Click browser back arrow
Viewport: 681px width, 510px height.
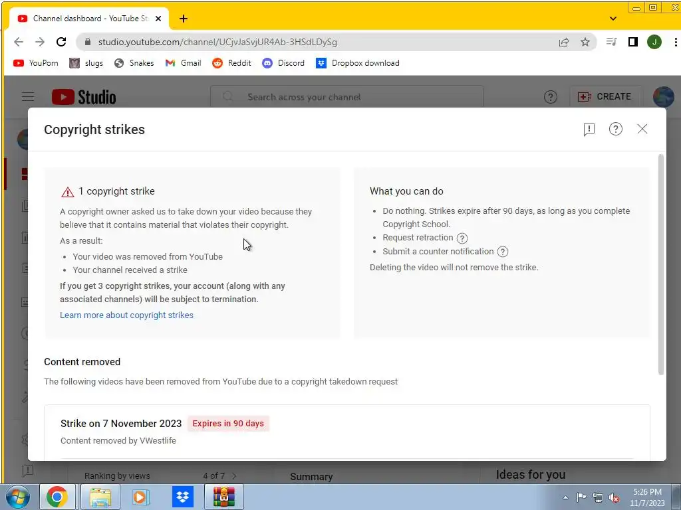[x=18, y=42]
